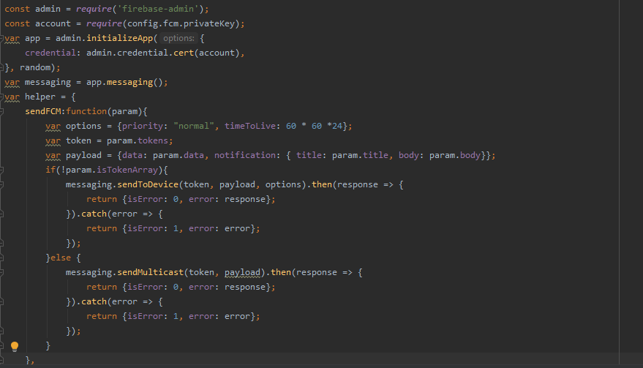Collapse the 'var helper' object block
Image resolution: width=643 pixels, height=368 pixels.
3,97
